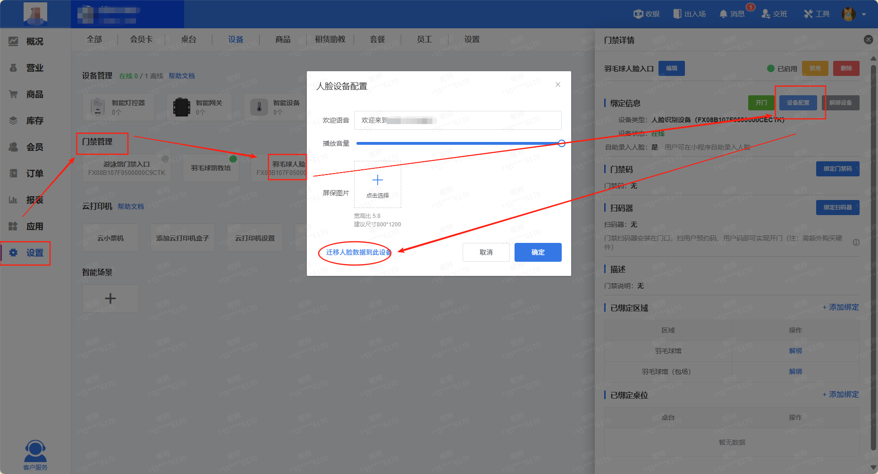Image resolution: width=878 pixels, height=474 pixels.
Task: Open the 营业 sidebar section
Action: coord(26,68)
